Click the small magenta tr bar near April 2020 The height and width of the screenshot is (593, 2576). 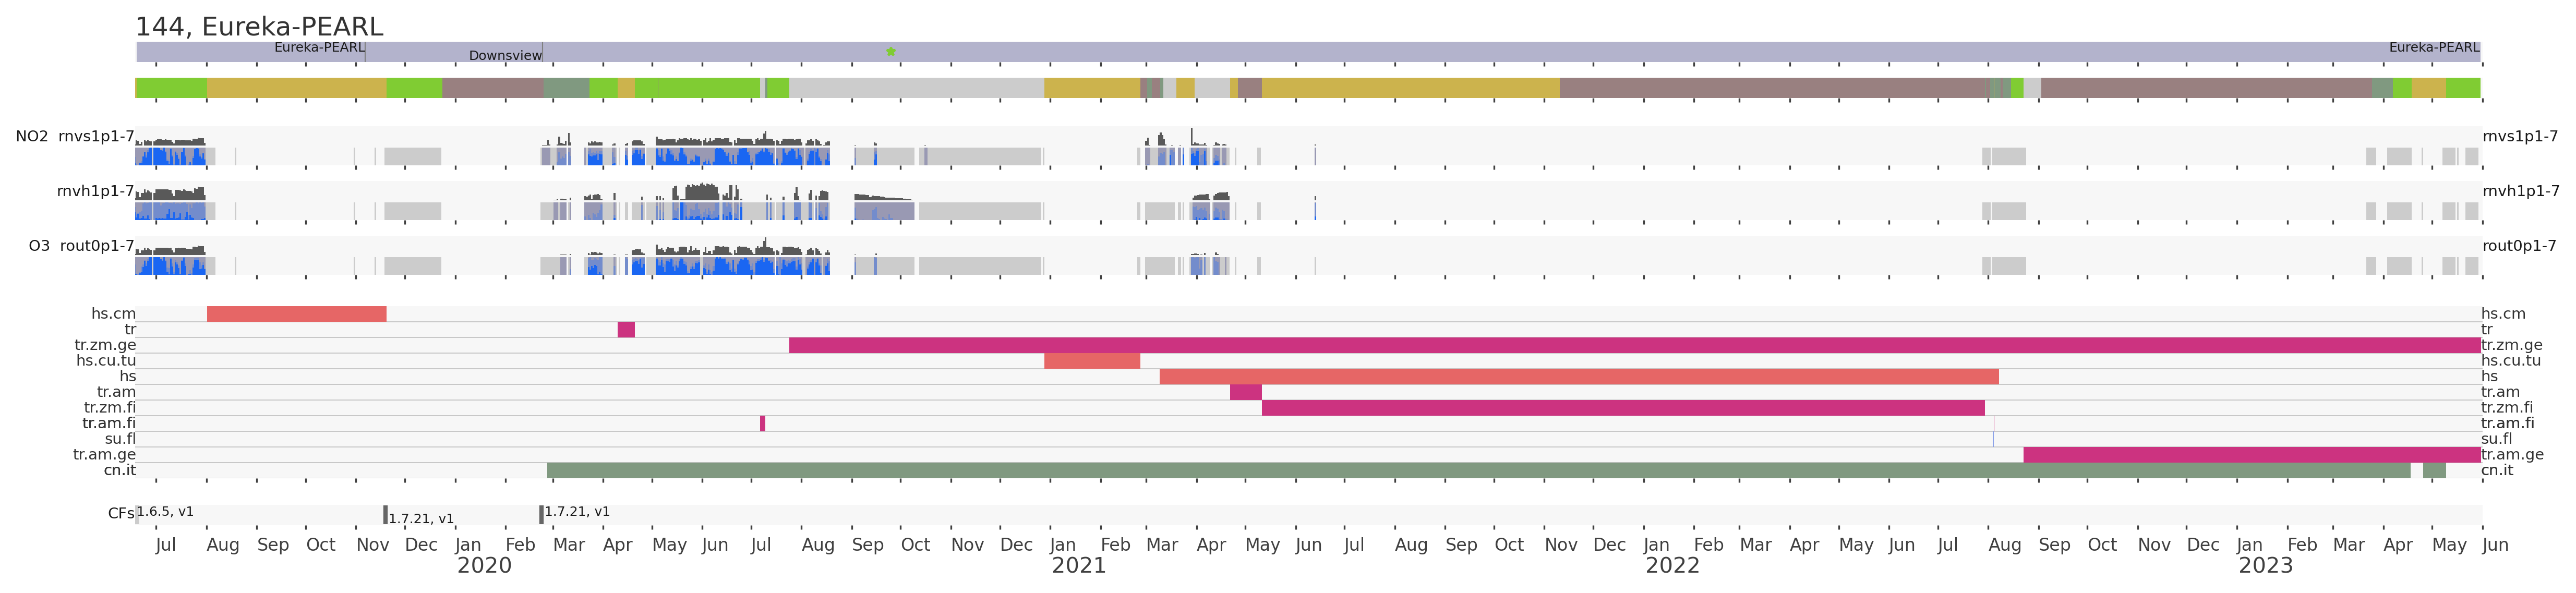[626, 330]
